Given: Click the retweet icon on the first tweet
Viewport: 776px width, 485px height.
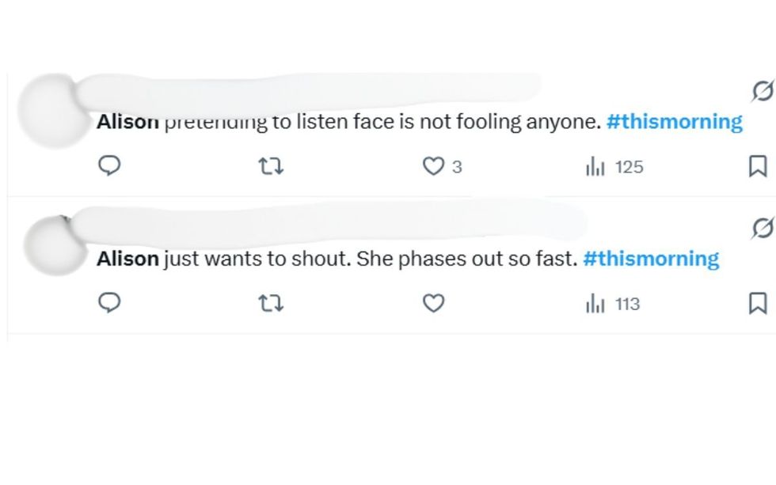Looking at the screenshot, I should click(x=272, y=166).
